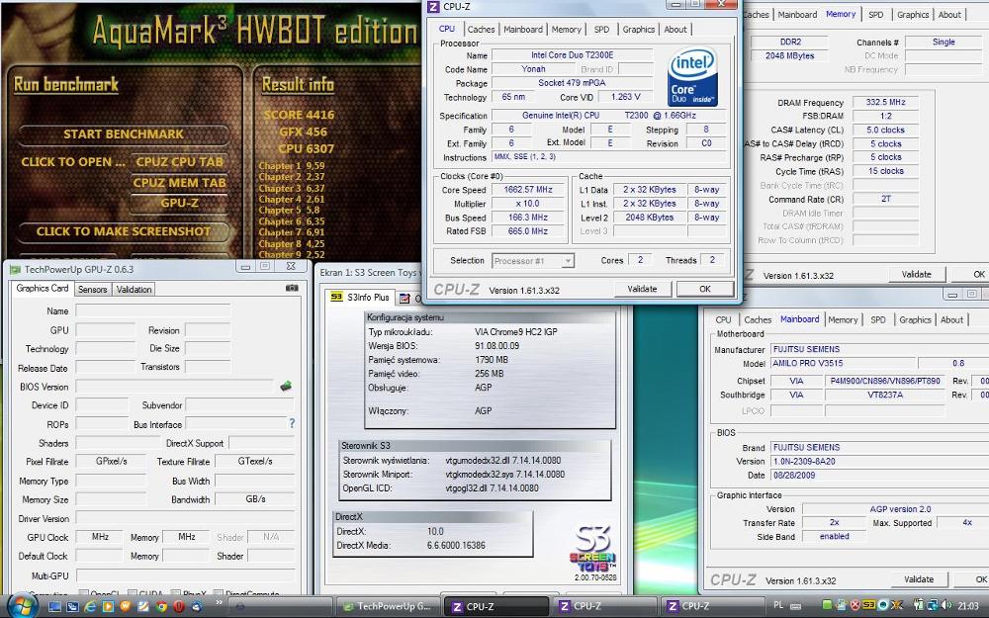Click the network connection tray icon
This screenshot has height=618, width=989.
(x=933, y=605)
